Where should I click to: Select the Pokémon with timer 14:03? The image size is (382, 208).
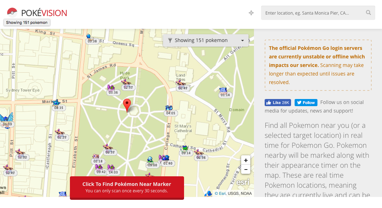[x=111, y=167]
